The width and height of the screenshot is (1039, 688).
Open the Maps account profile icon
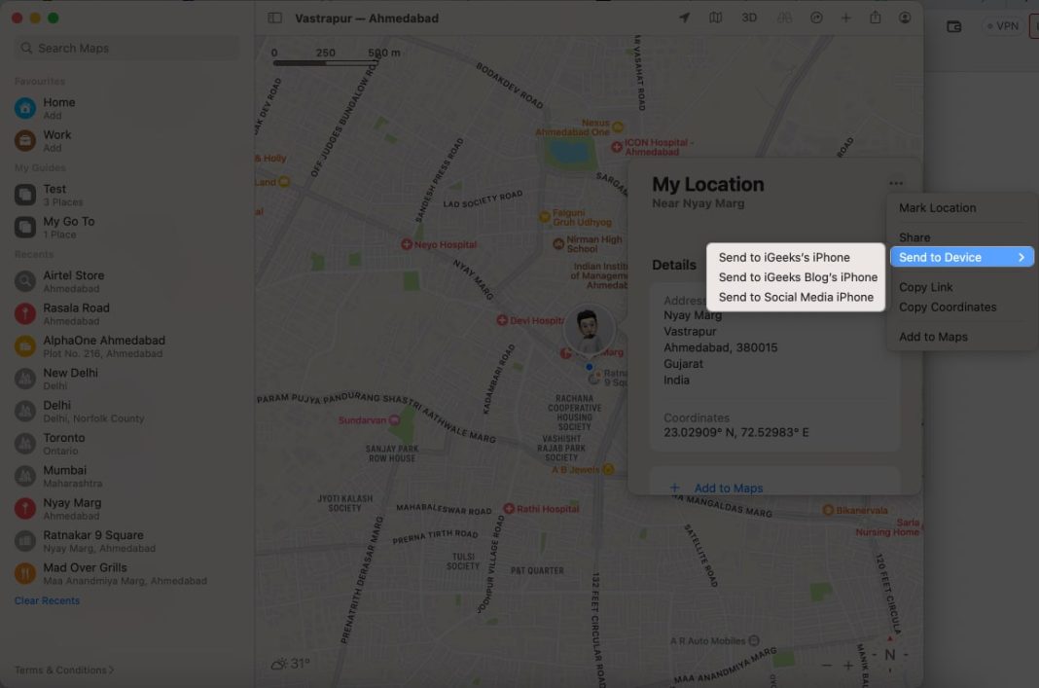[904, 17]
